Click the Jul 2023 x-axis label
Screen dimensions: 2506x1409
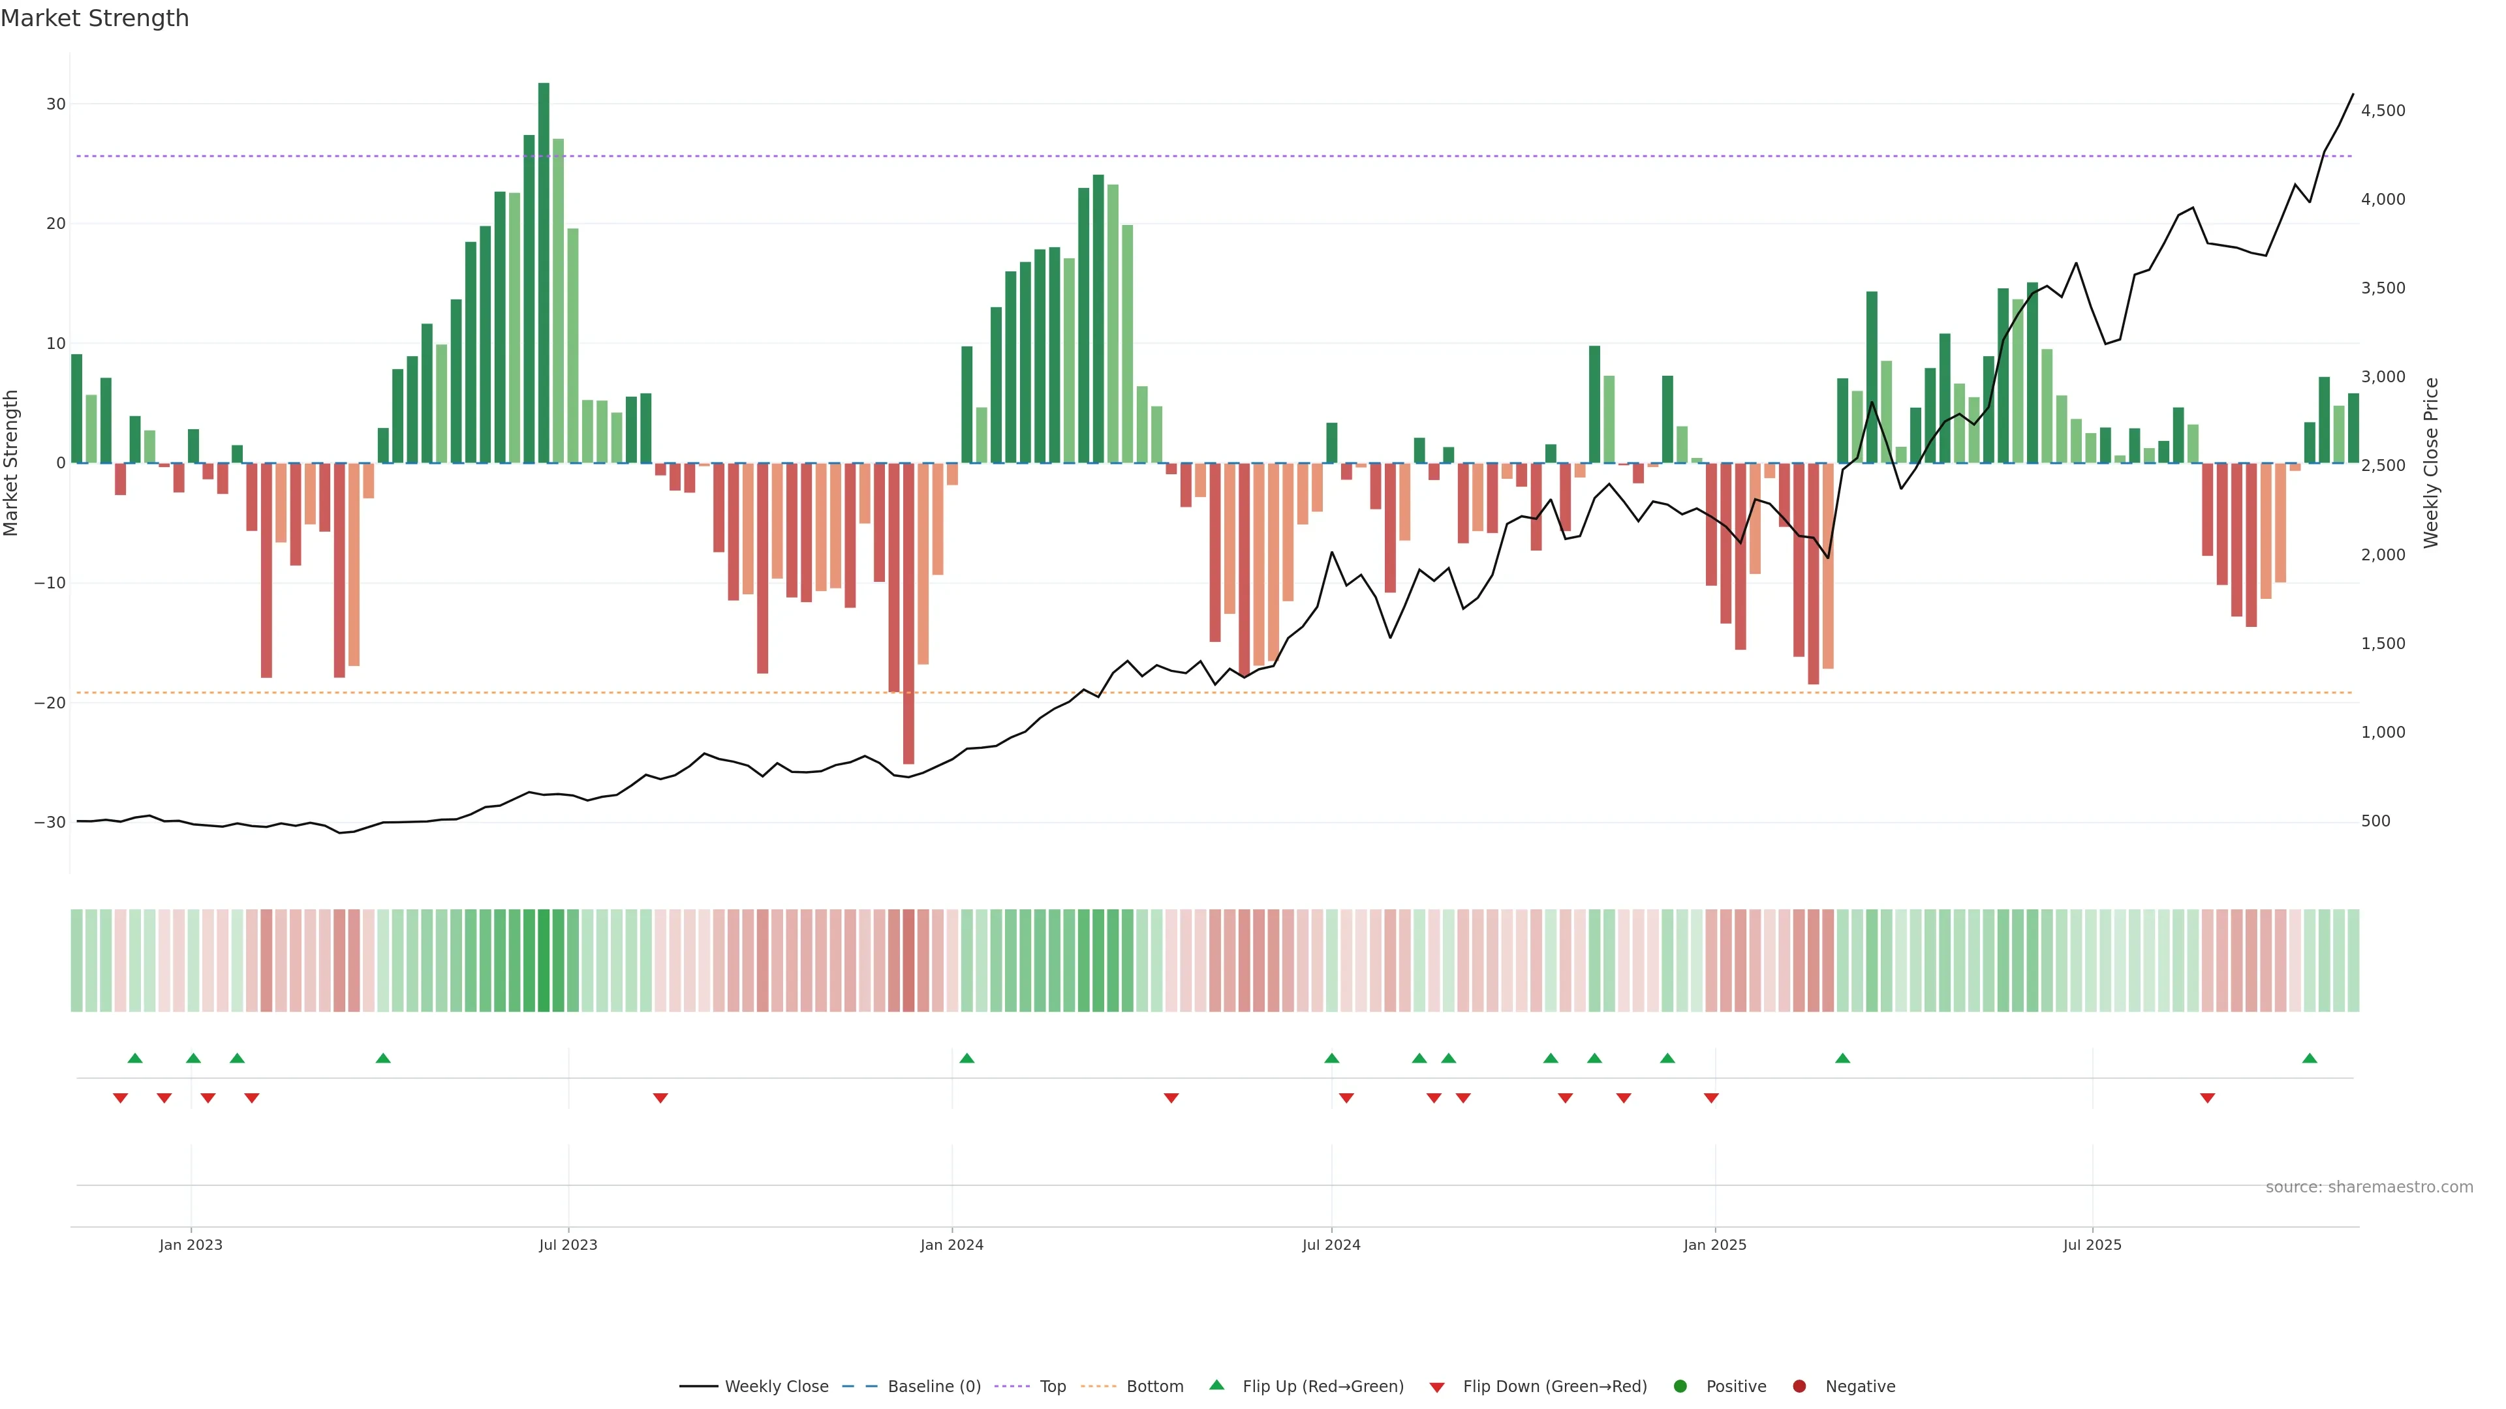pos(568,1245)
